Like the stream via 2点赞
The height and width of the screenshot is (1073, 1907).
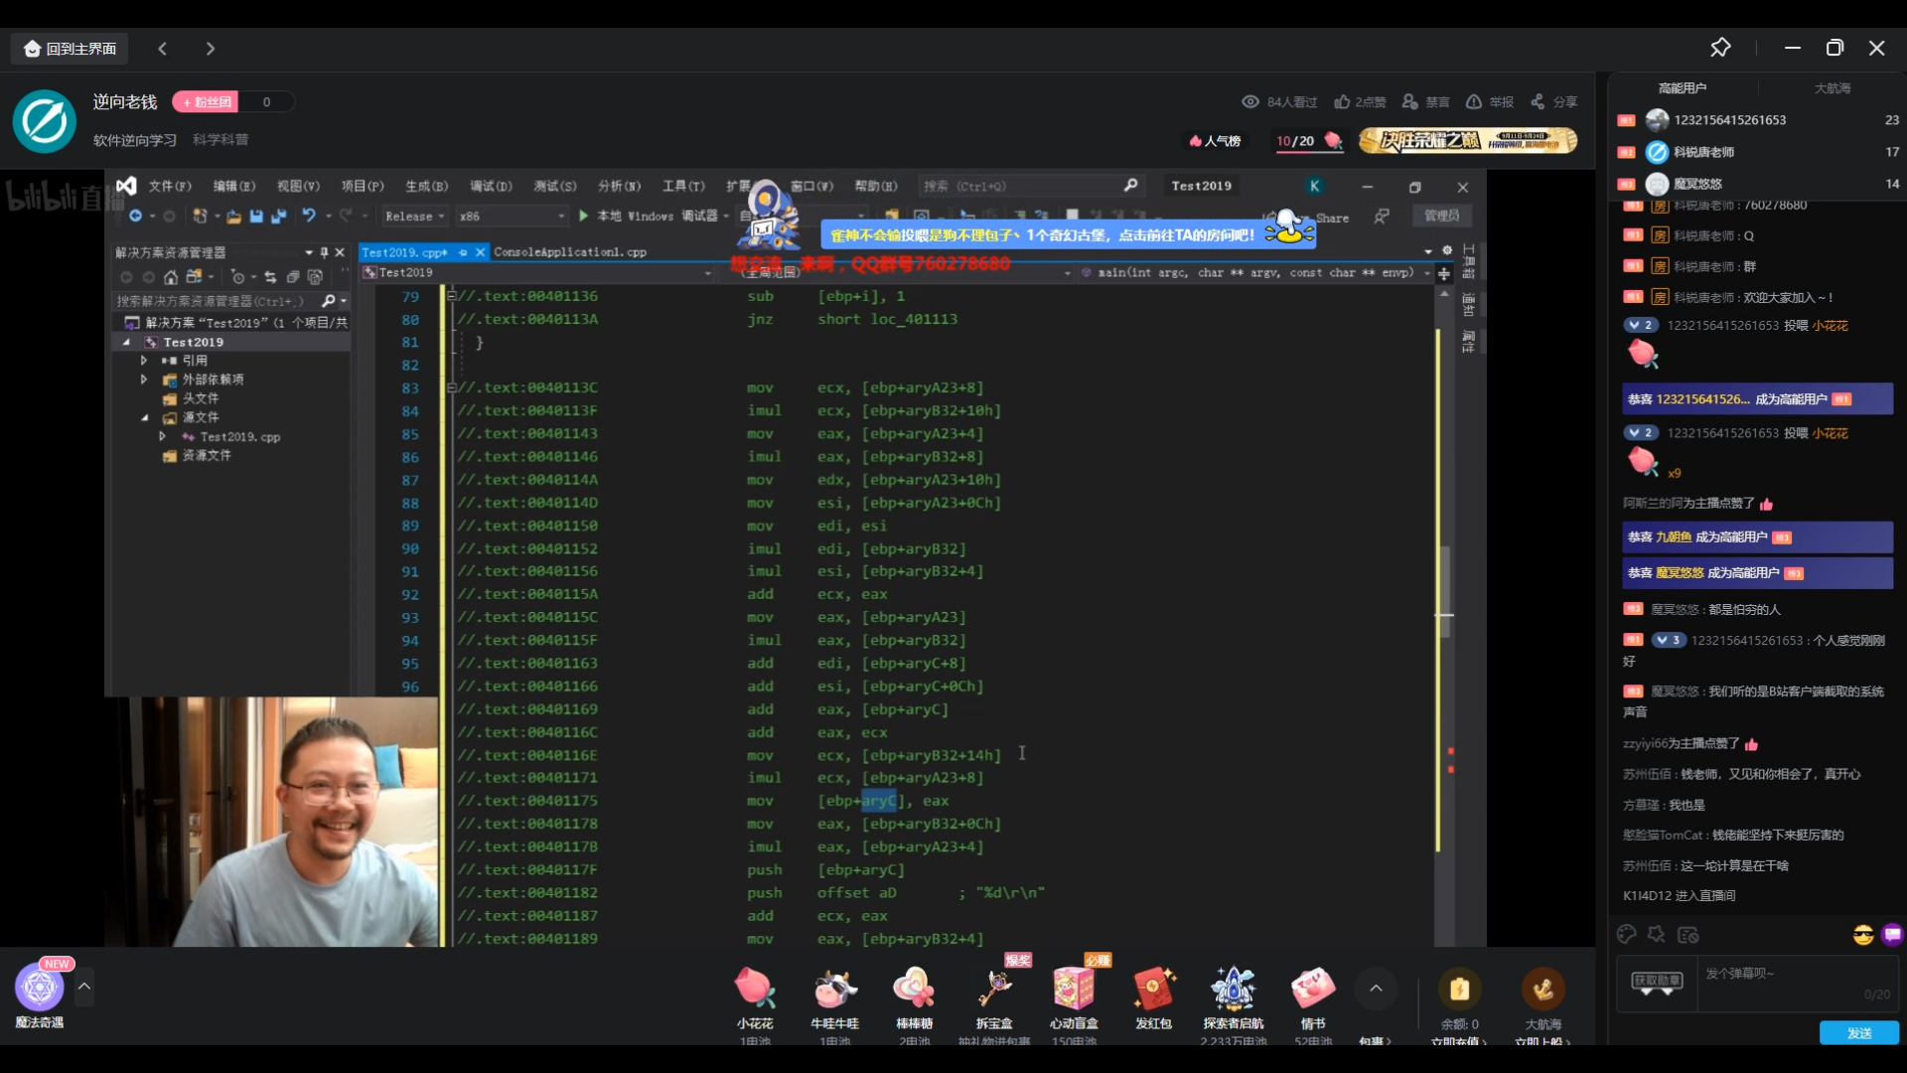click(x=1360, y=101)
